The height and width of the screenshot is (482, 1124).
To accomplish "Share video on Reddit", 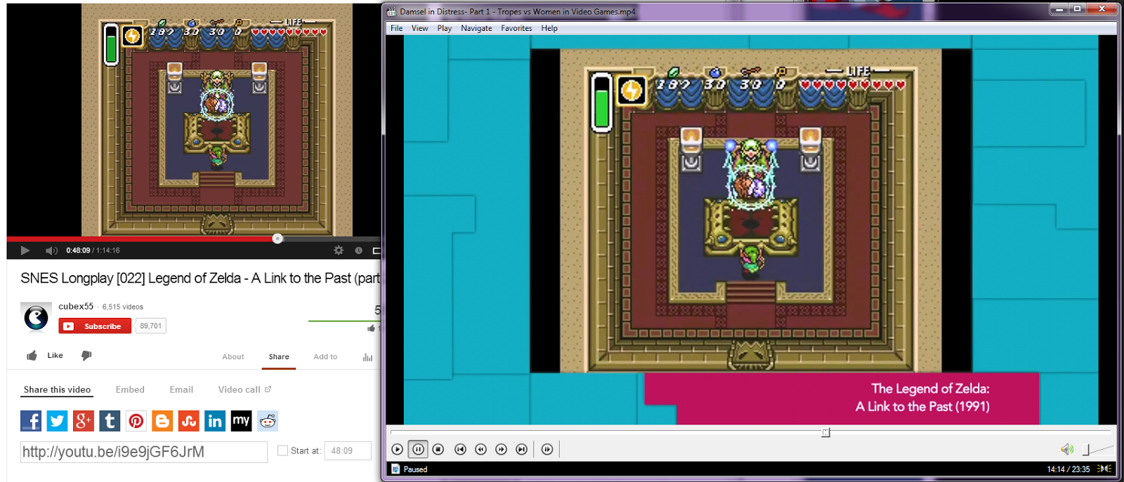I will pos(268,421).
